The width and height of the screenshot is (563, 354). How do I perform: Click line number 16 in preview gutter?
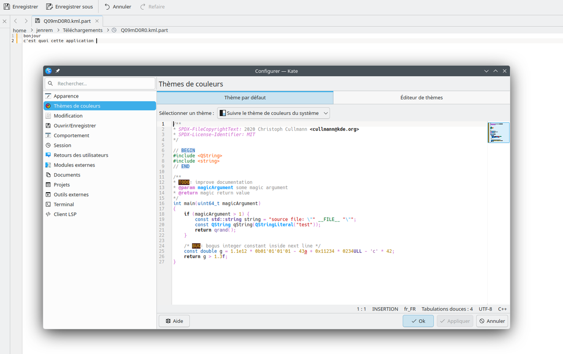[x=162, y=204]
